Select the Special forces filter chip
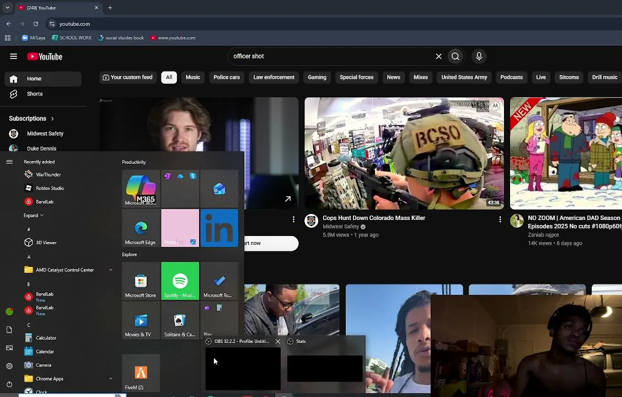This screenshot has width=622, height=397. coord(357,77)
